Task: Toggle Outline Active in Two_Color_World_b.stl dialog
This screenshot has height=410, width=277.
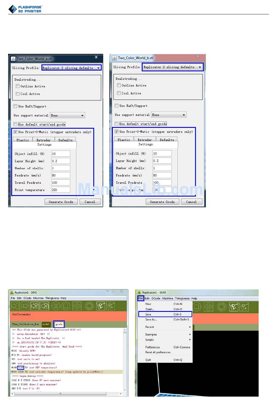Action: 119,85
